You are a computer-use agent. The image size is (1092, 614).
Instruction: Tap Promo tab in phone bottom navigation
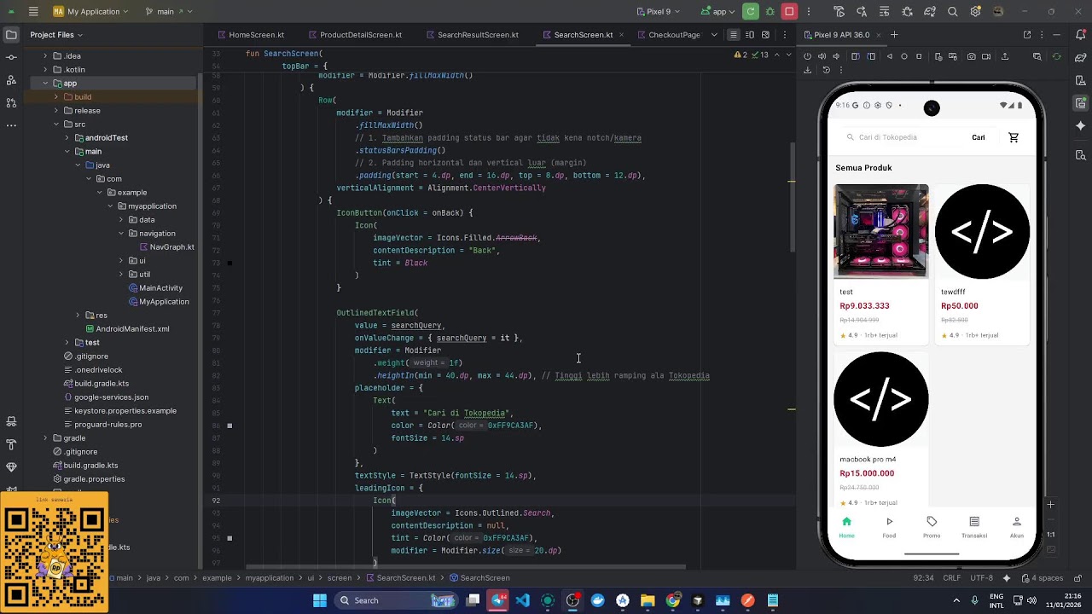tap(932, 527)
